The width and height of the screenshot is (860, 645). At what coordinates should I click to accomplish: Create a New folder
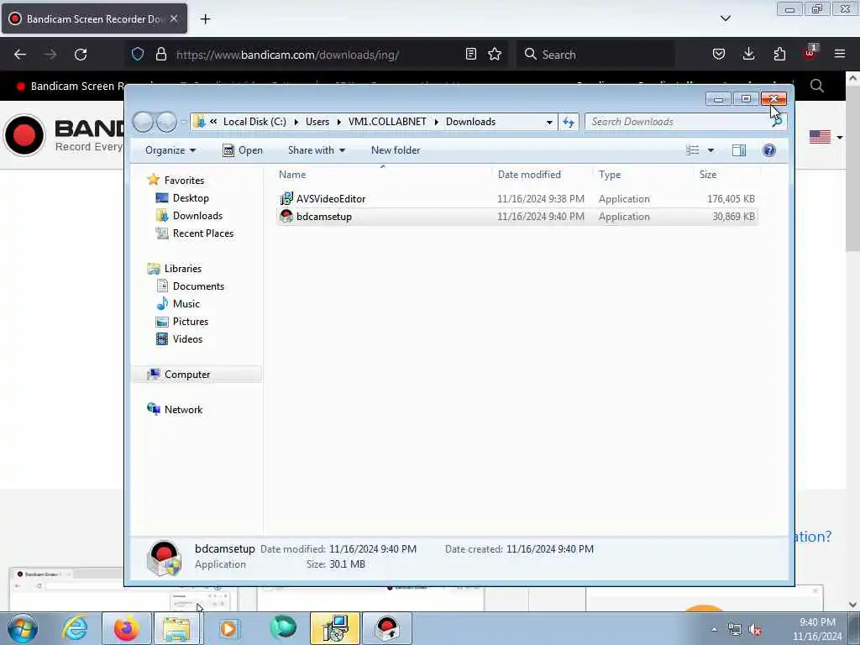pyautogui.click(x=396, y=150)
